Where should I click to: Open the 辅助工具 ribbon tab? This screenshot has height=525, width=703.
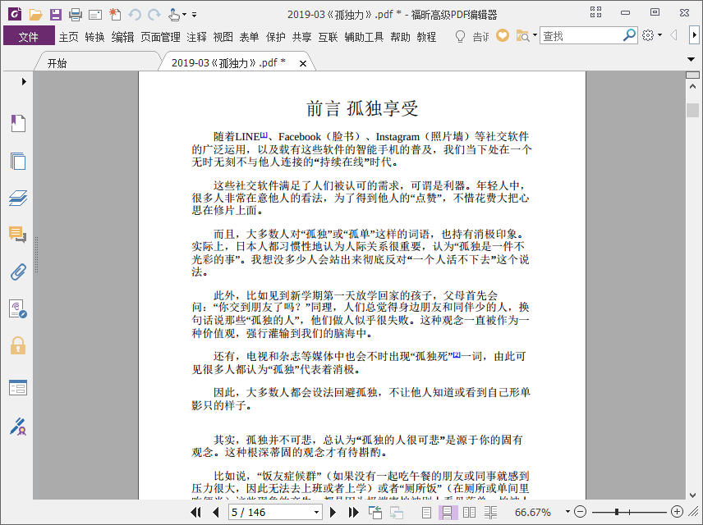point(364,37)
